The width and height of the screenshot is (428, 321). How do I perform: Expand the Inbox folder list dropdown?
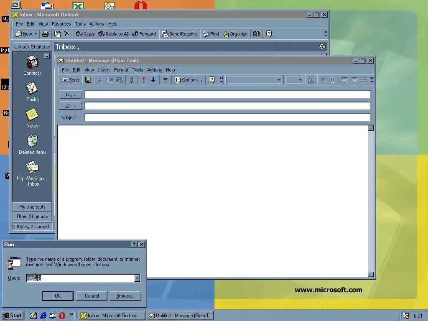[78, 48]
